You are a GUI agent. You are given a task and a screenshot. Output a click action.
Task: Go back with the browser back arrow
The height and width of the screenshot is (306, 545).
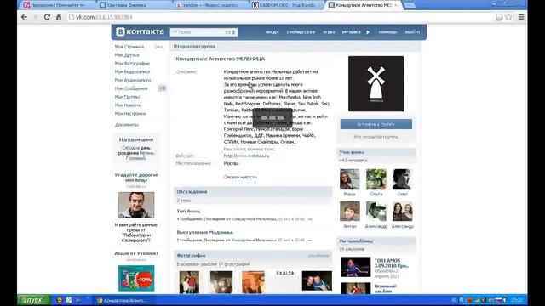point(24,17)
